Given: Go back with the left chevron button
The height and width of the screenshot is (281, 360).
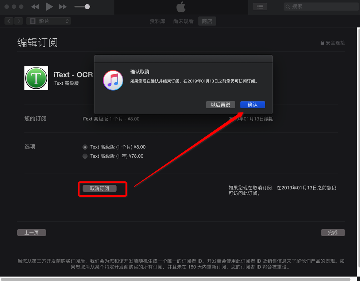Looking at the screenshot, I should coord(9,21).
